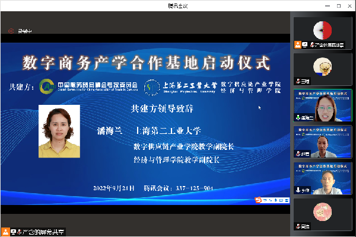
Task: Click the green active microphone icon beside 潘海兰
Action: (x=298, y=117)
